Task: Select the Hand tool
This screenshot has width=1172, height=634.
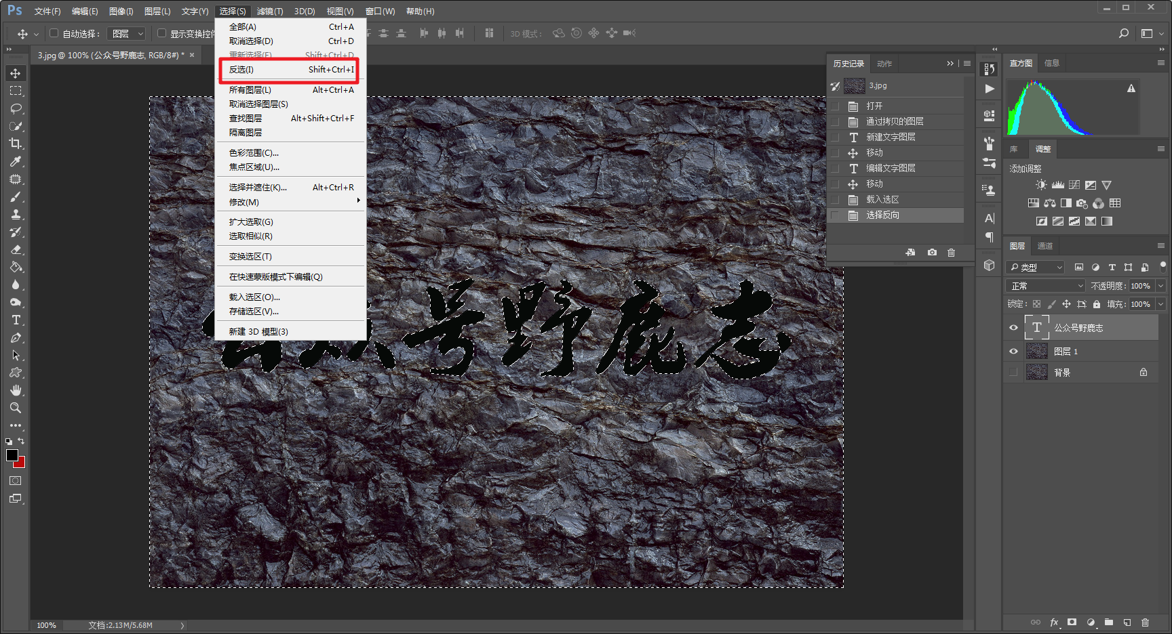Action: point(16,390)
